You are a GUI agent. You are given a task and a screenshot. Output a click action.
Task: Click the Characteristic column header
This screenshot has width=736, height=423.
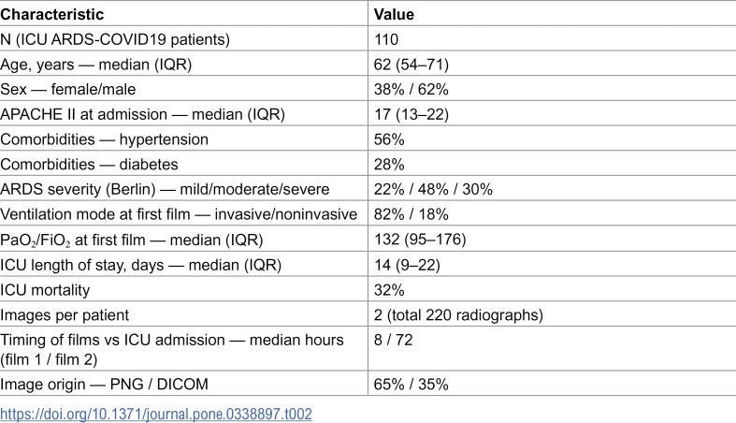[x=51, y=14]
